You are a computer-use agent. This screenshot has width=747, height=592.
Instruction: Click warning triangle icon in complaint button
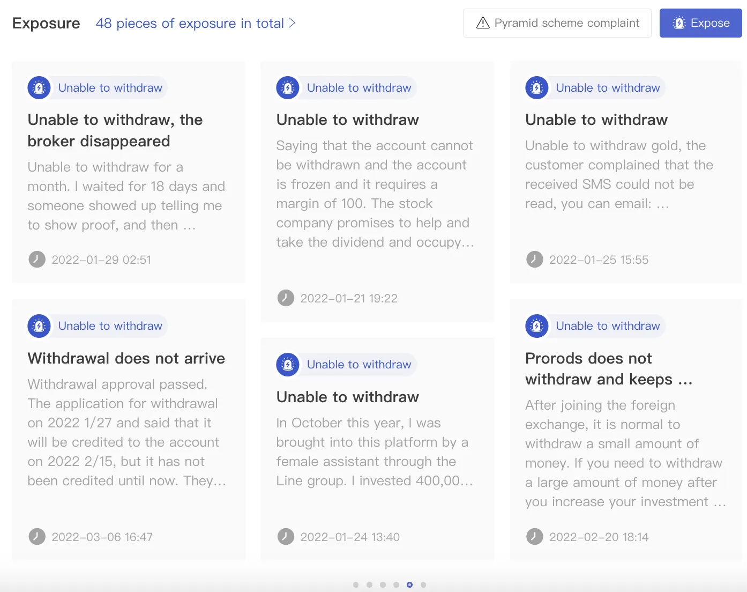483,23
